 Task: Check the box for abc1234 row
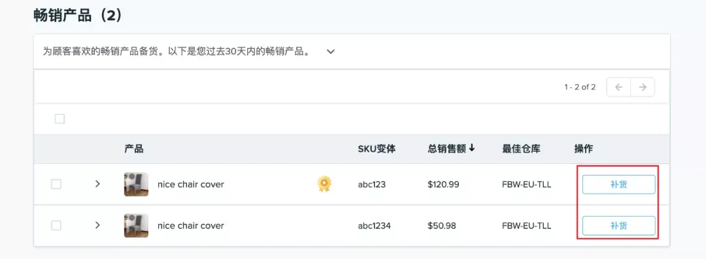56,226
